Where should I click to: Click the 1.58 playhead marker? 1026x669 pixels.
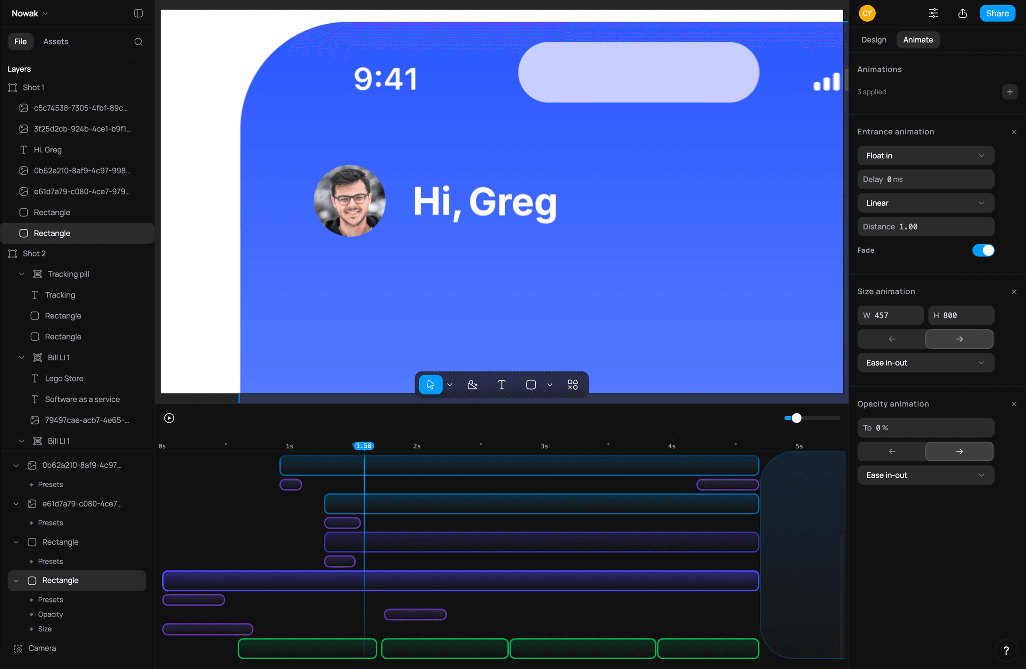pyautogui.click(x=363, y=446)
